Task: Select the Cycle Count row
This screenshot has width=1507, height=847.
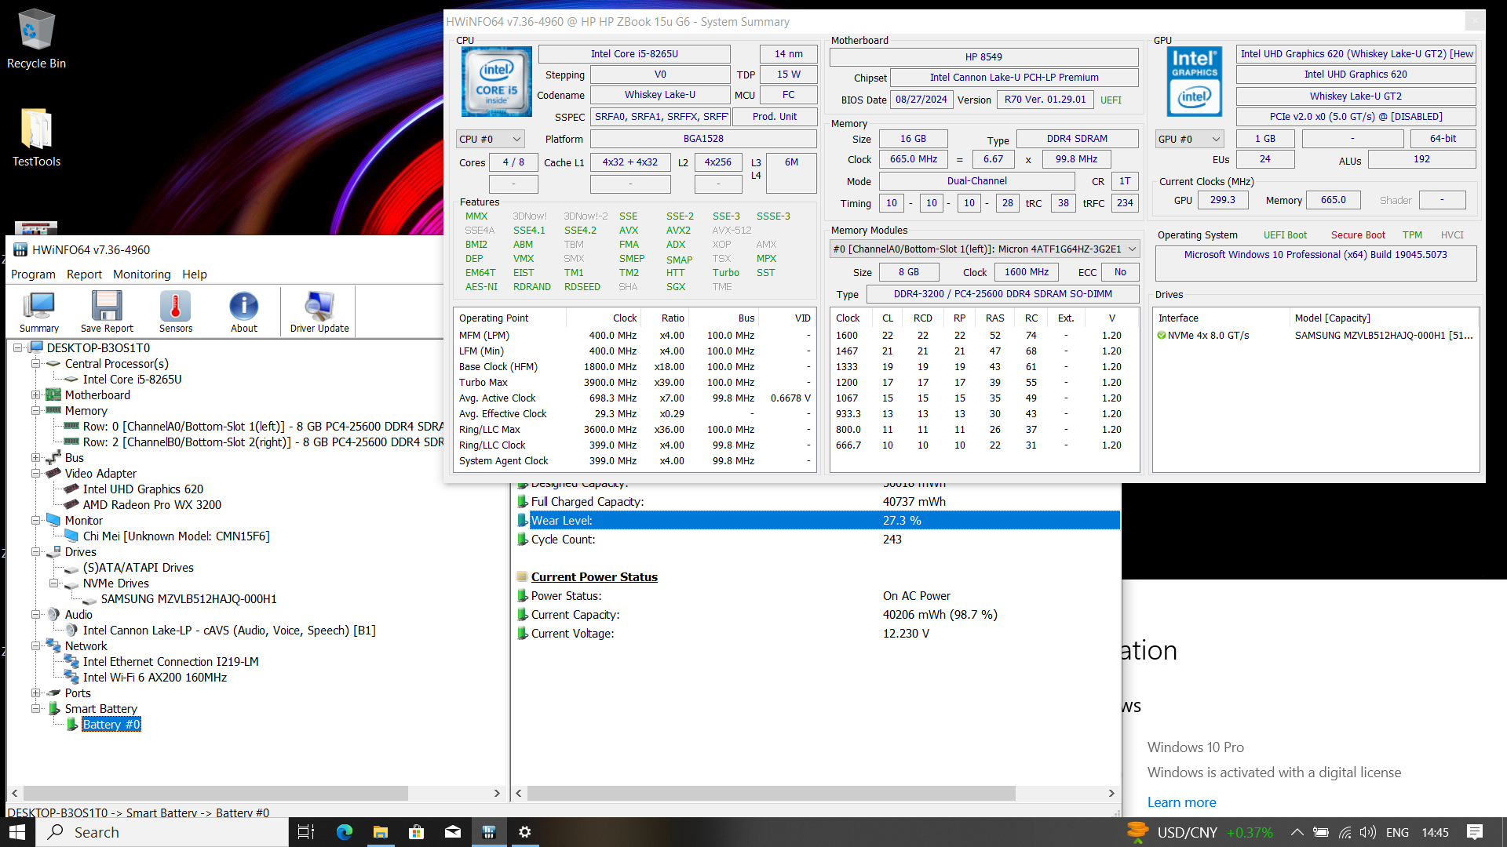Action: click(x=817, y=540)
